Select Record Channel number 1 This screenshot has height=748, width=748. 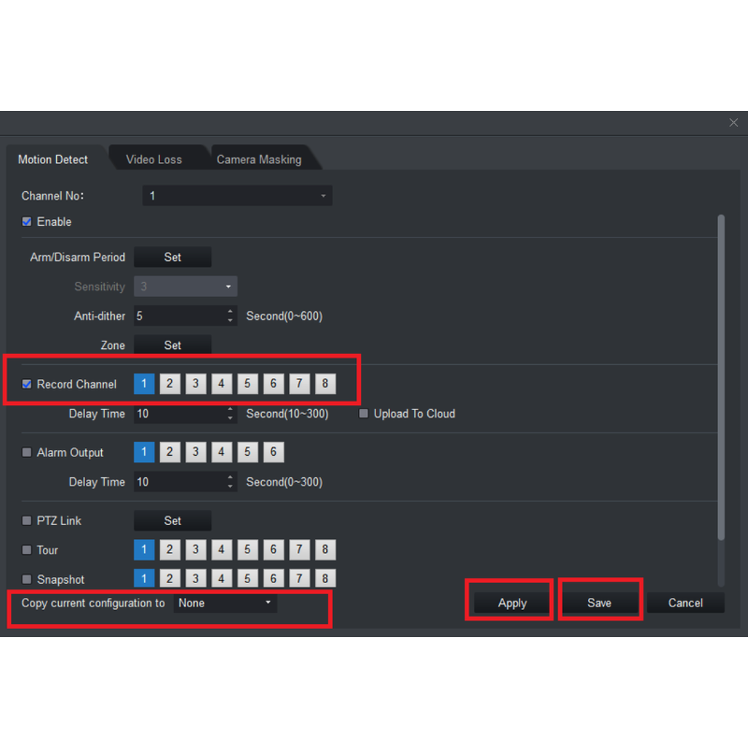click(144, 384)
